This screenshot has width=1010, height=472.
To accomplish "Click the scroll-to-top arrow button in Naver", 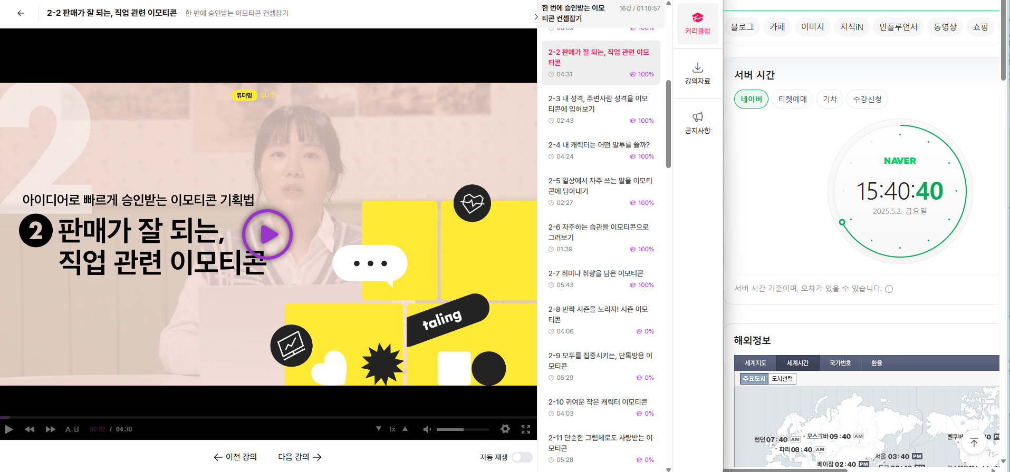I will click(974, 442).
